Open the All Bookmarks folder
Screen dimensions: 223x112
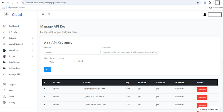216,8
